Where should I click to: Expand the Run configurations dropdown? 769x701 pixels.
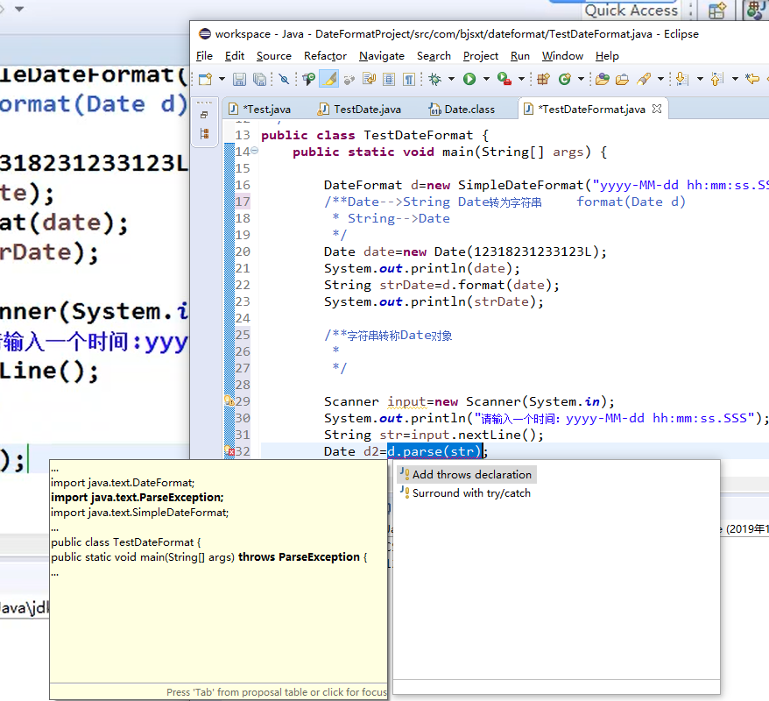pos(486,79)
